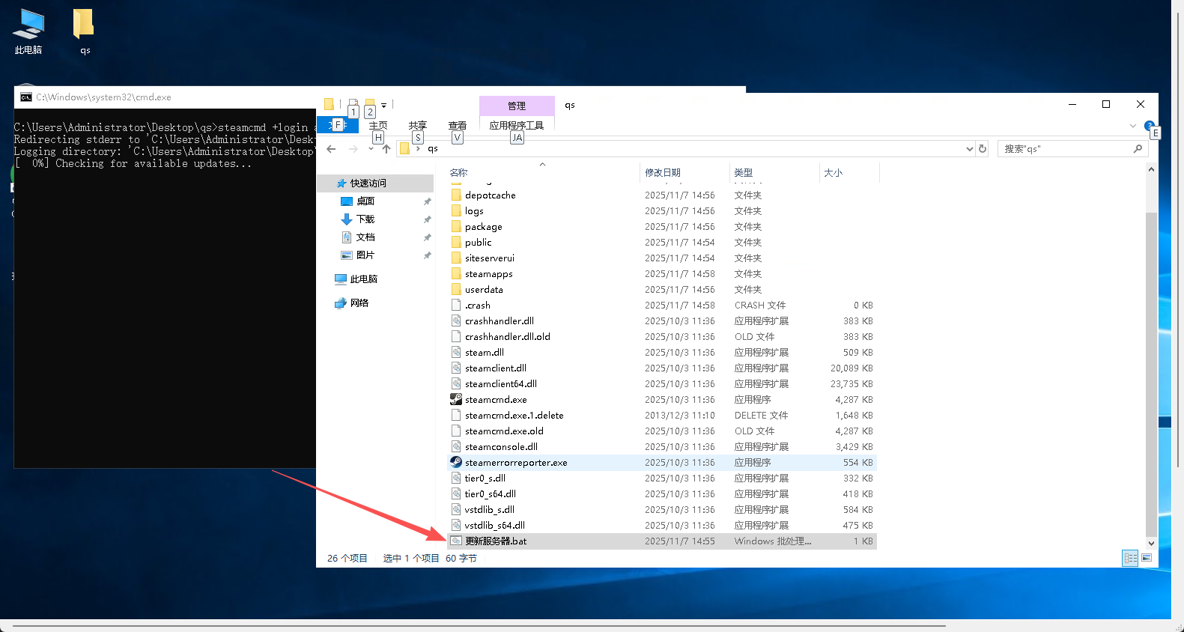This screenshot has width=1184, height=632.
Task: Click the magnifier icon in the search box
Action: pos(1138,149)
